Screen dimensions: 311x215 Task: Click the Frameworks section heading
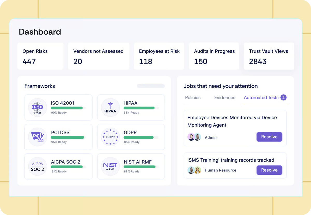(40, 86)
